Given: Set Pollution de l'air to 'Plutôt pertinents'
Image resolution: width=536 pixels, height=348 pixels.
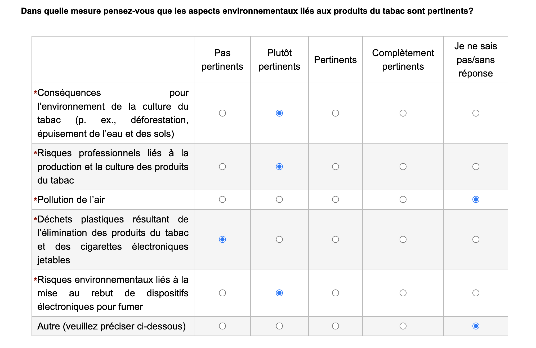Looking at the screenshot, I should [279, 199].
